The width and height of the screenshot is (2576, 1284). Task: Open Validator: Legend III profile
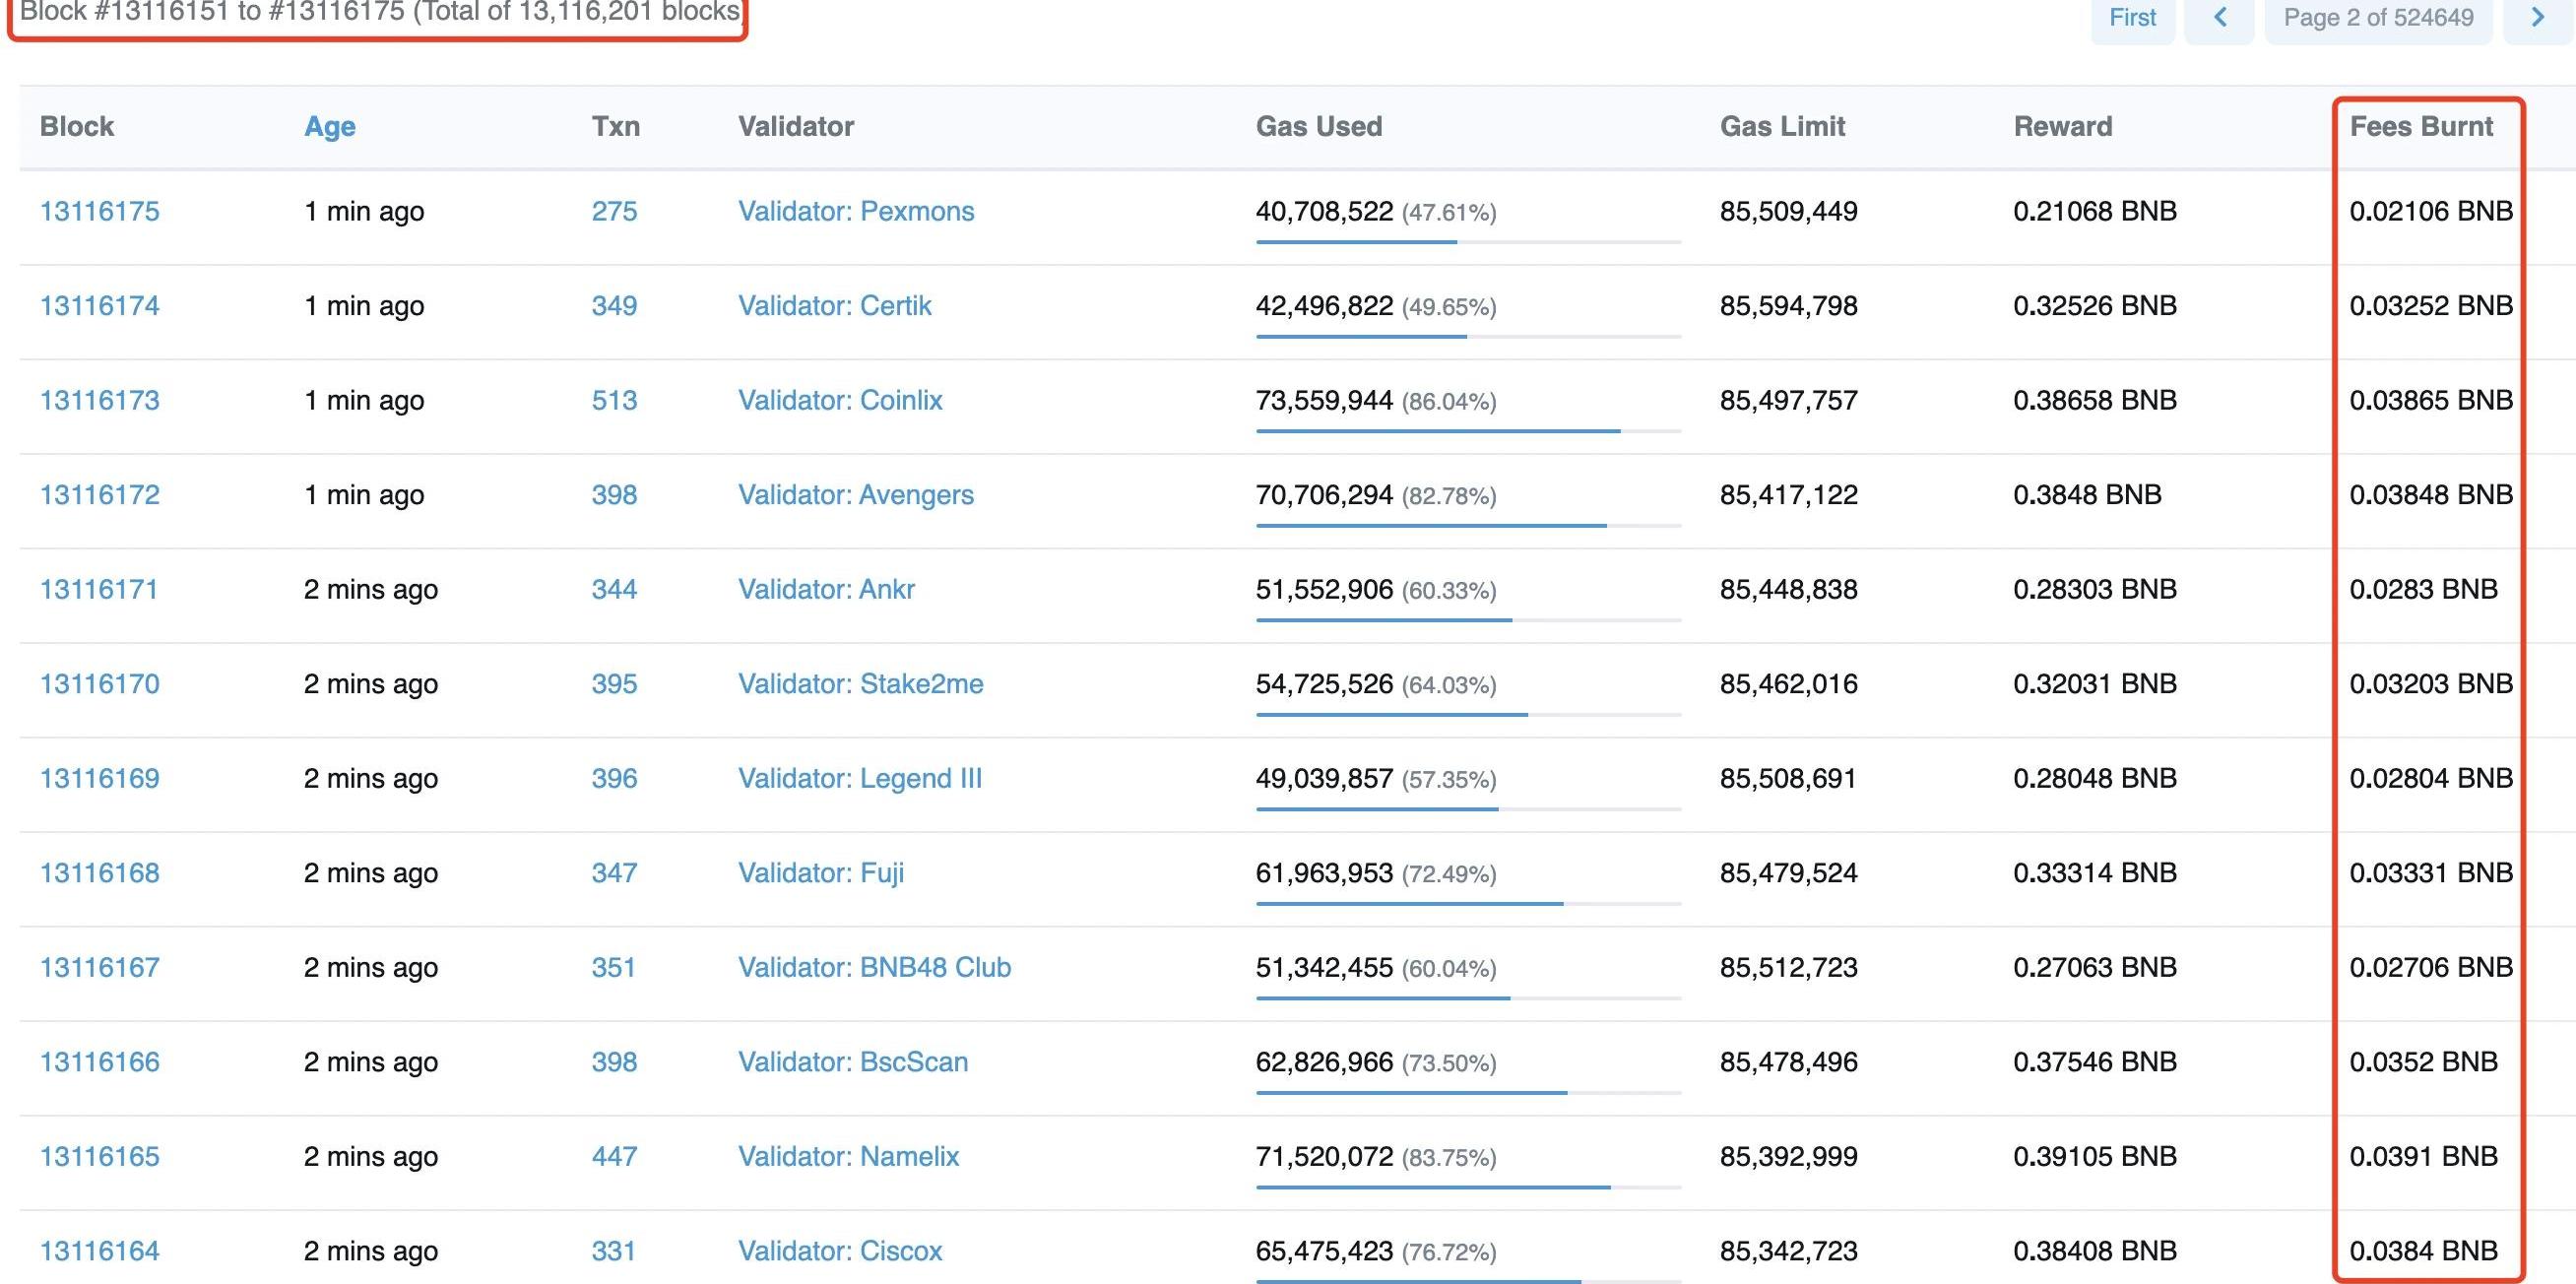tap(859, 778)
